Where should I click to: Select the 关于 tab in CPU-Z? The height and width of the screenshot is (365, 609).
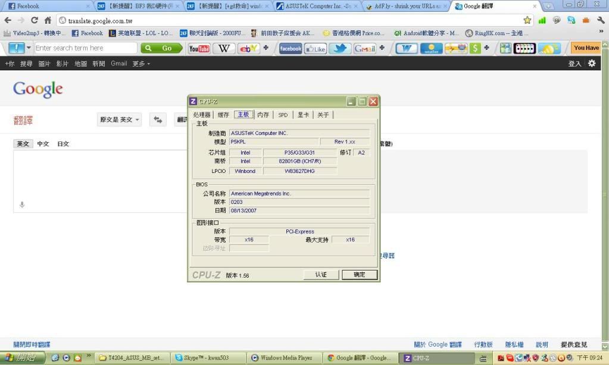(x=323, y=115)
